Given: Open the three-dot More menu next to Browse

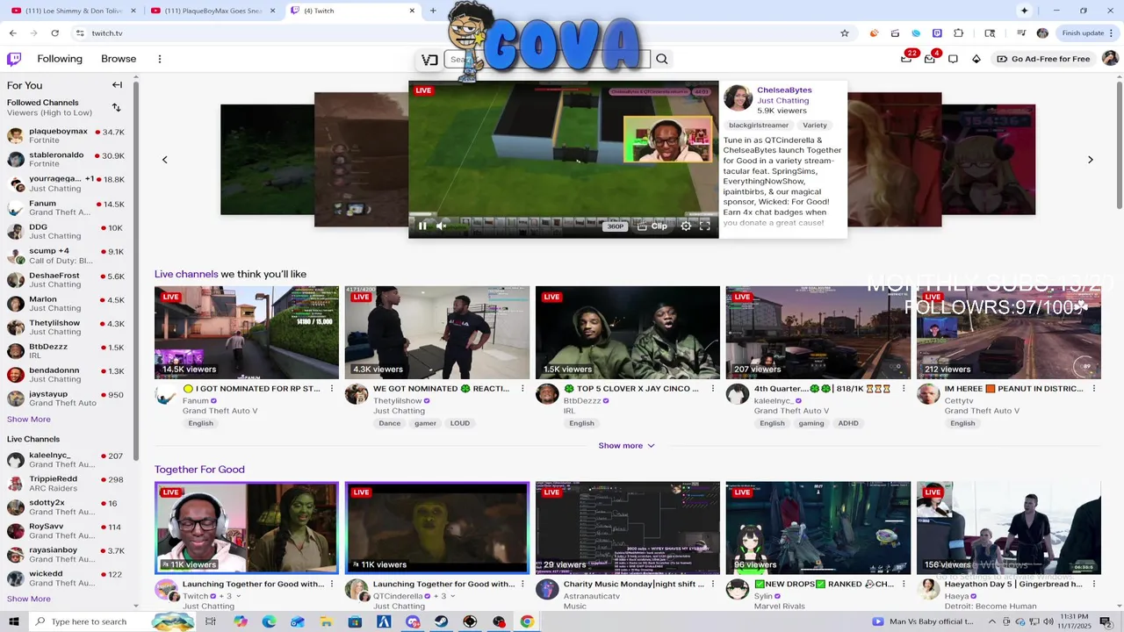Looking at the screenshot, I should (159, 59).
